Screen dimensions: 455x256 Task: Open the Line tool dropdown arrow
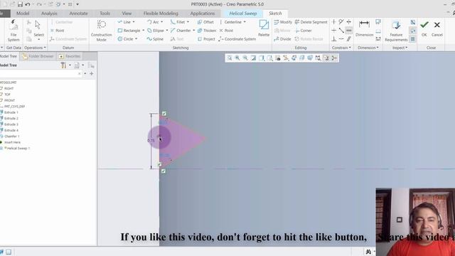pyautogui.click(x=134, y=22)
